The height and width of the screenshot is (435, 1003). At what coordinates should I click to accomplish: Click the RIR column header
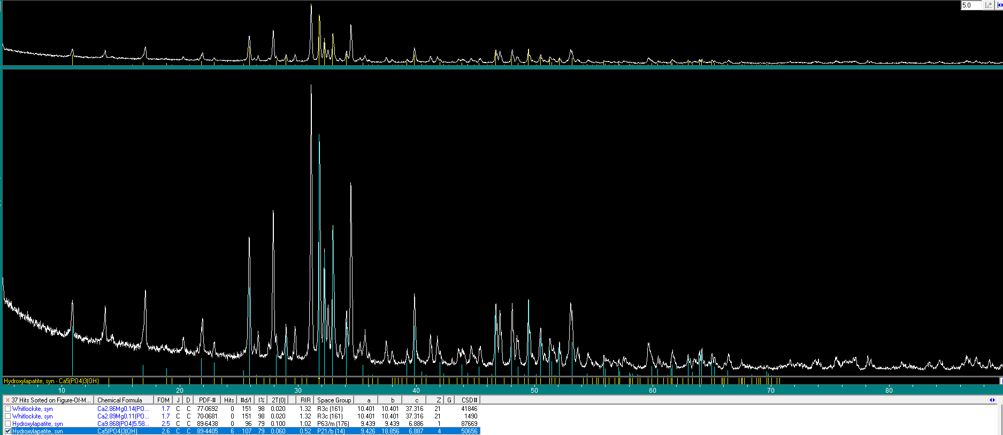(305, 400)
